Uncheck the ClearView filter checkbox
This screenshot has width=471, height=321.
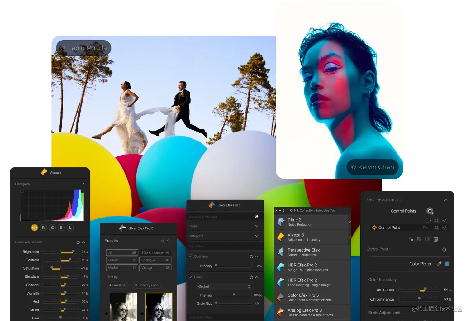point(191,256)
